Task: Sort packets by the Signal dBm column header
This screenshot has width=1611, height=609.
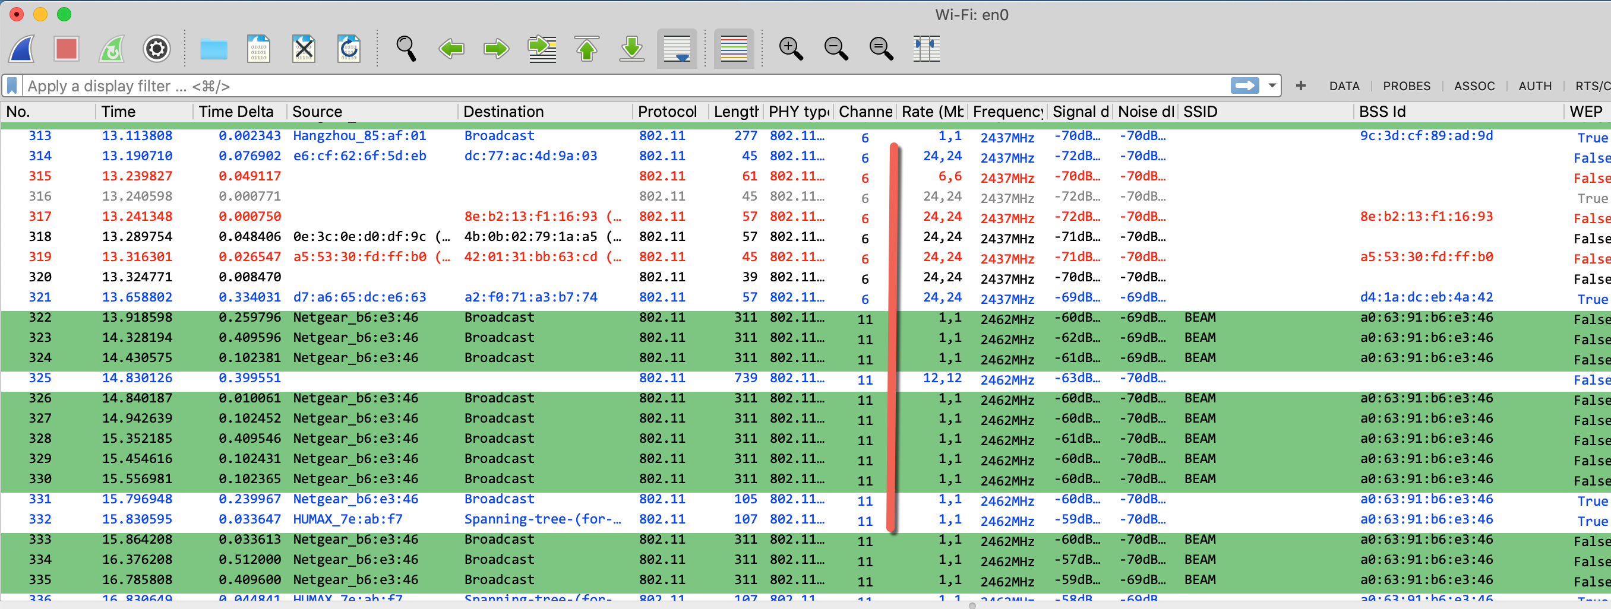Action: (1080, 112)
